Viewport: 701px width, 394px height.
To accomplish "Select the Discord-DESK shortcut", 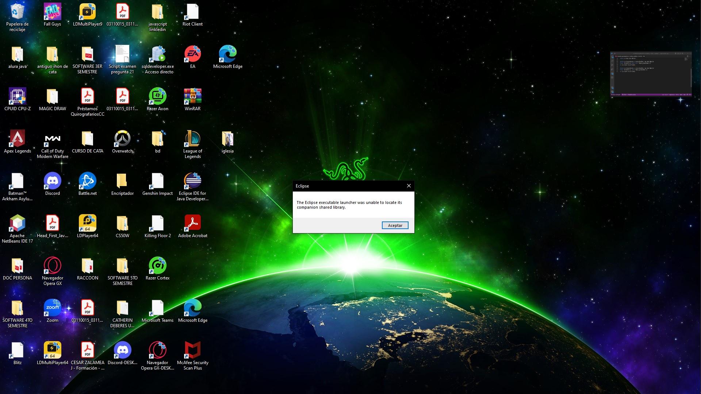I will [x=122, y=353].
